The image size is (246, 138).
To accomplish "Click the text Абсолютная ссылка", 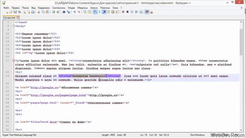I will [76, 87].
